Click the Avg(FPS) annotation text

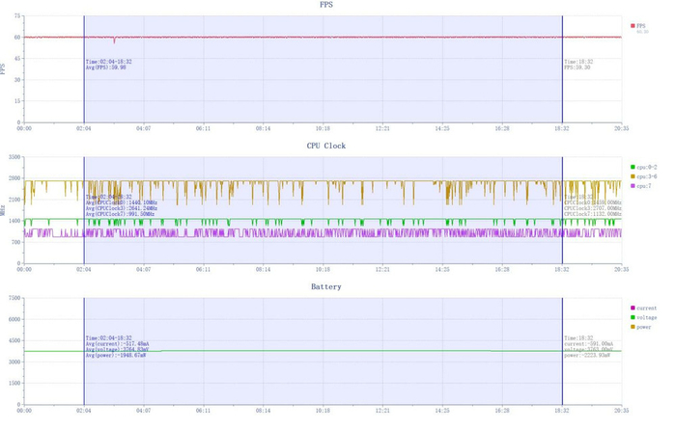[x=106, y=67]
